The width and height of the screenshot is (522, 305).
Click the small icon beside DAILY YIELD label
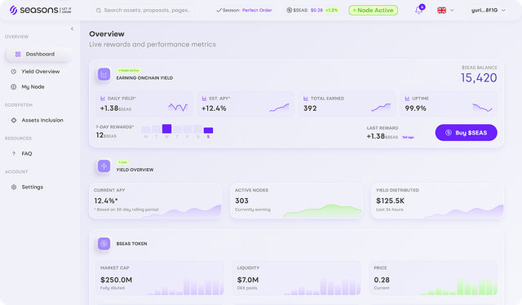point(103,99)
